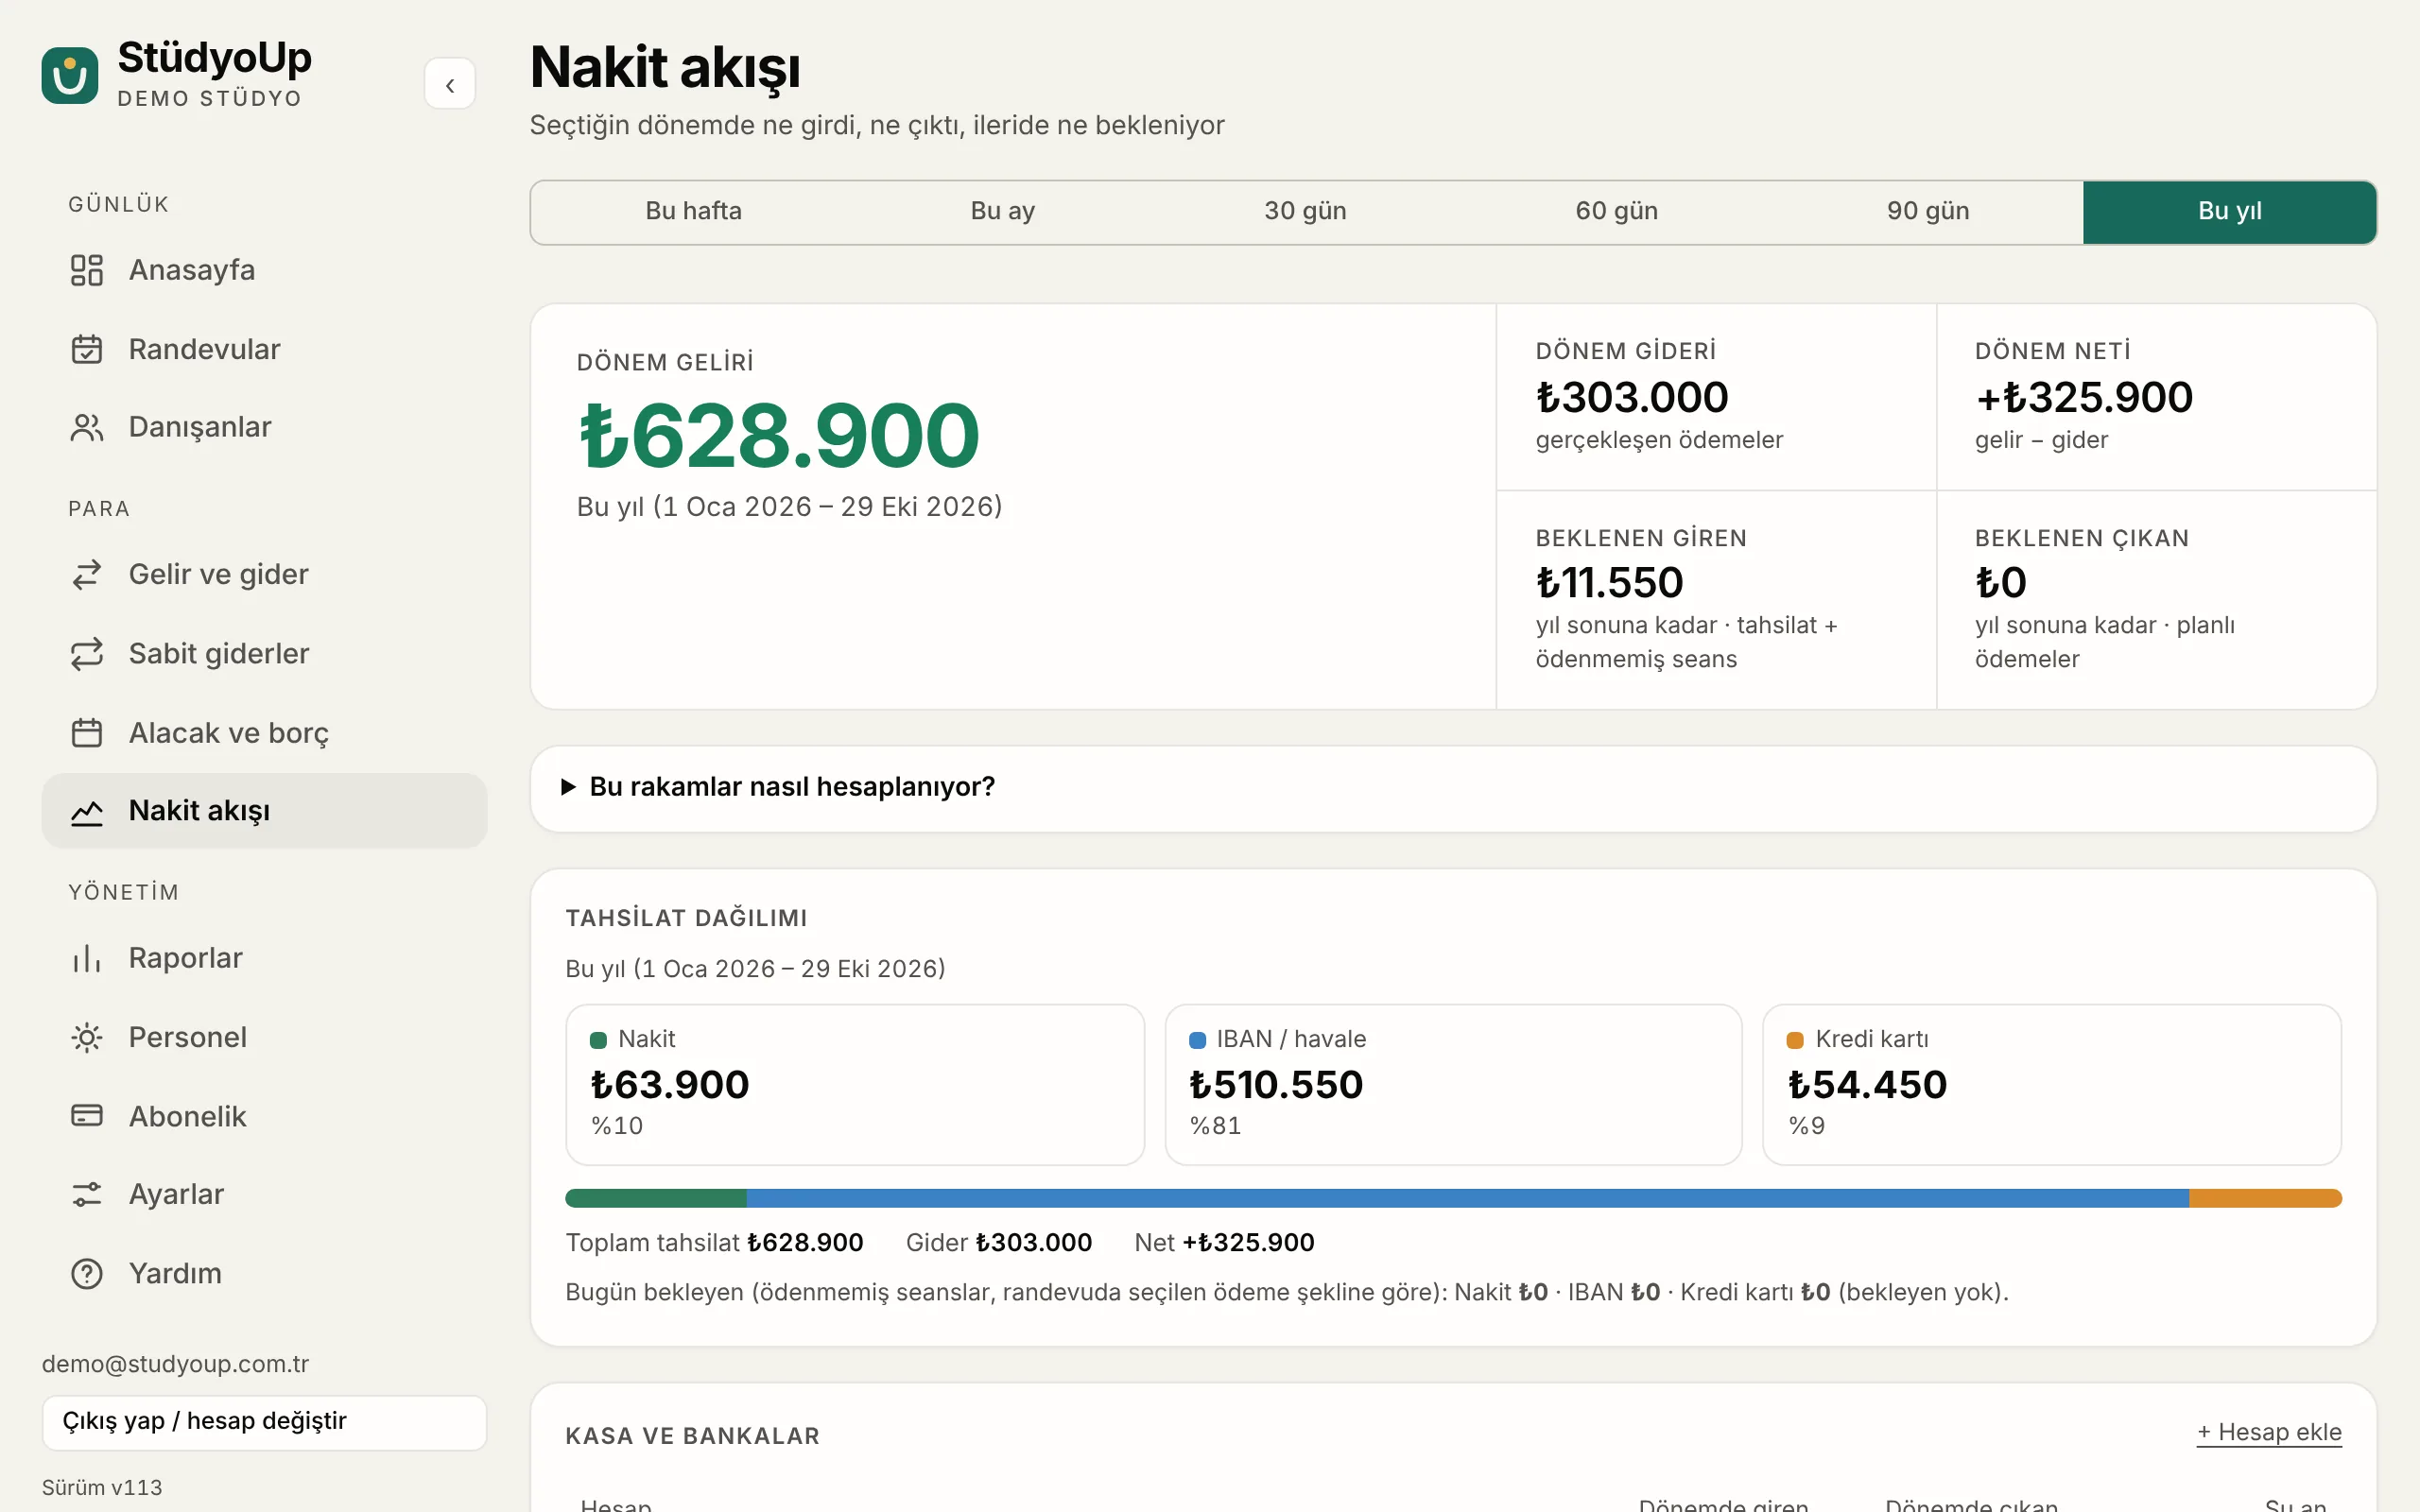Click the ₺628.900 dönem geliri amount
The image size is (2420, 1512).
[x=779, y=436]
